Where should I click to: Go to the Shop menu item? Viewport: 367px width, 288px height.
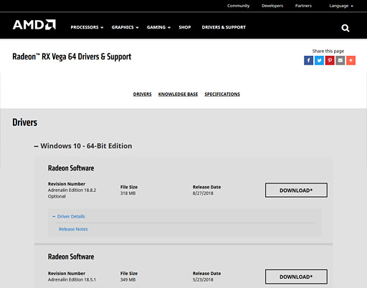[185, 27]
